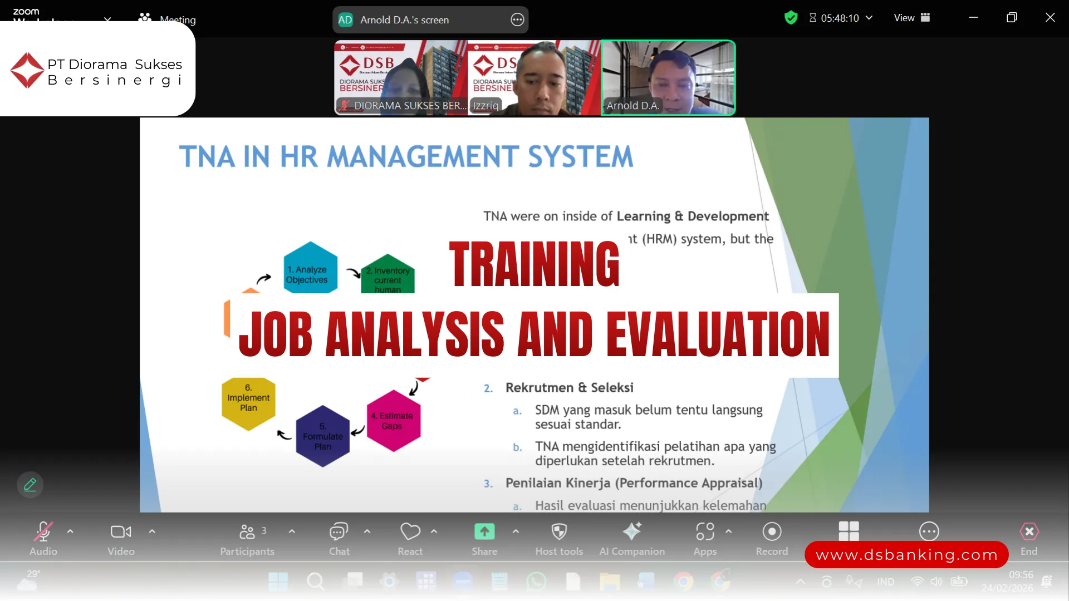Toggle gallery grid view layout
1069x601 pixels.
pyautogui.click(x=849, y=531)
